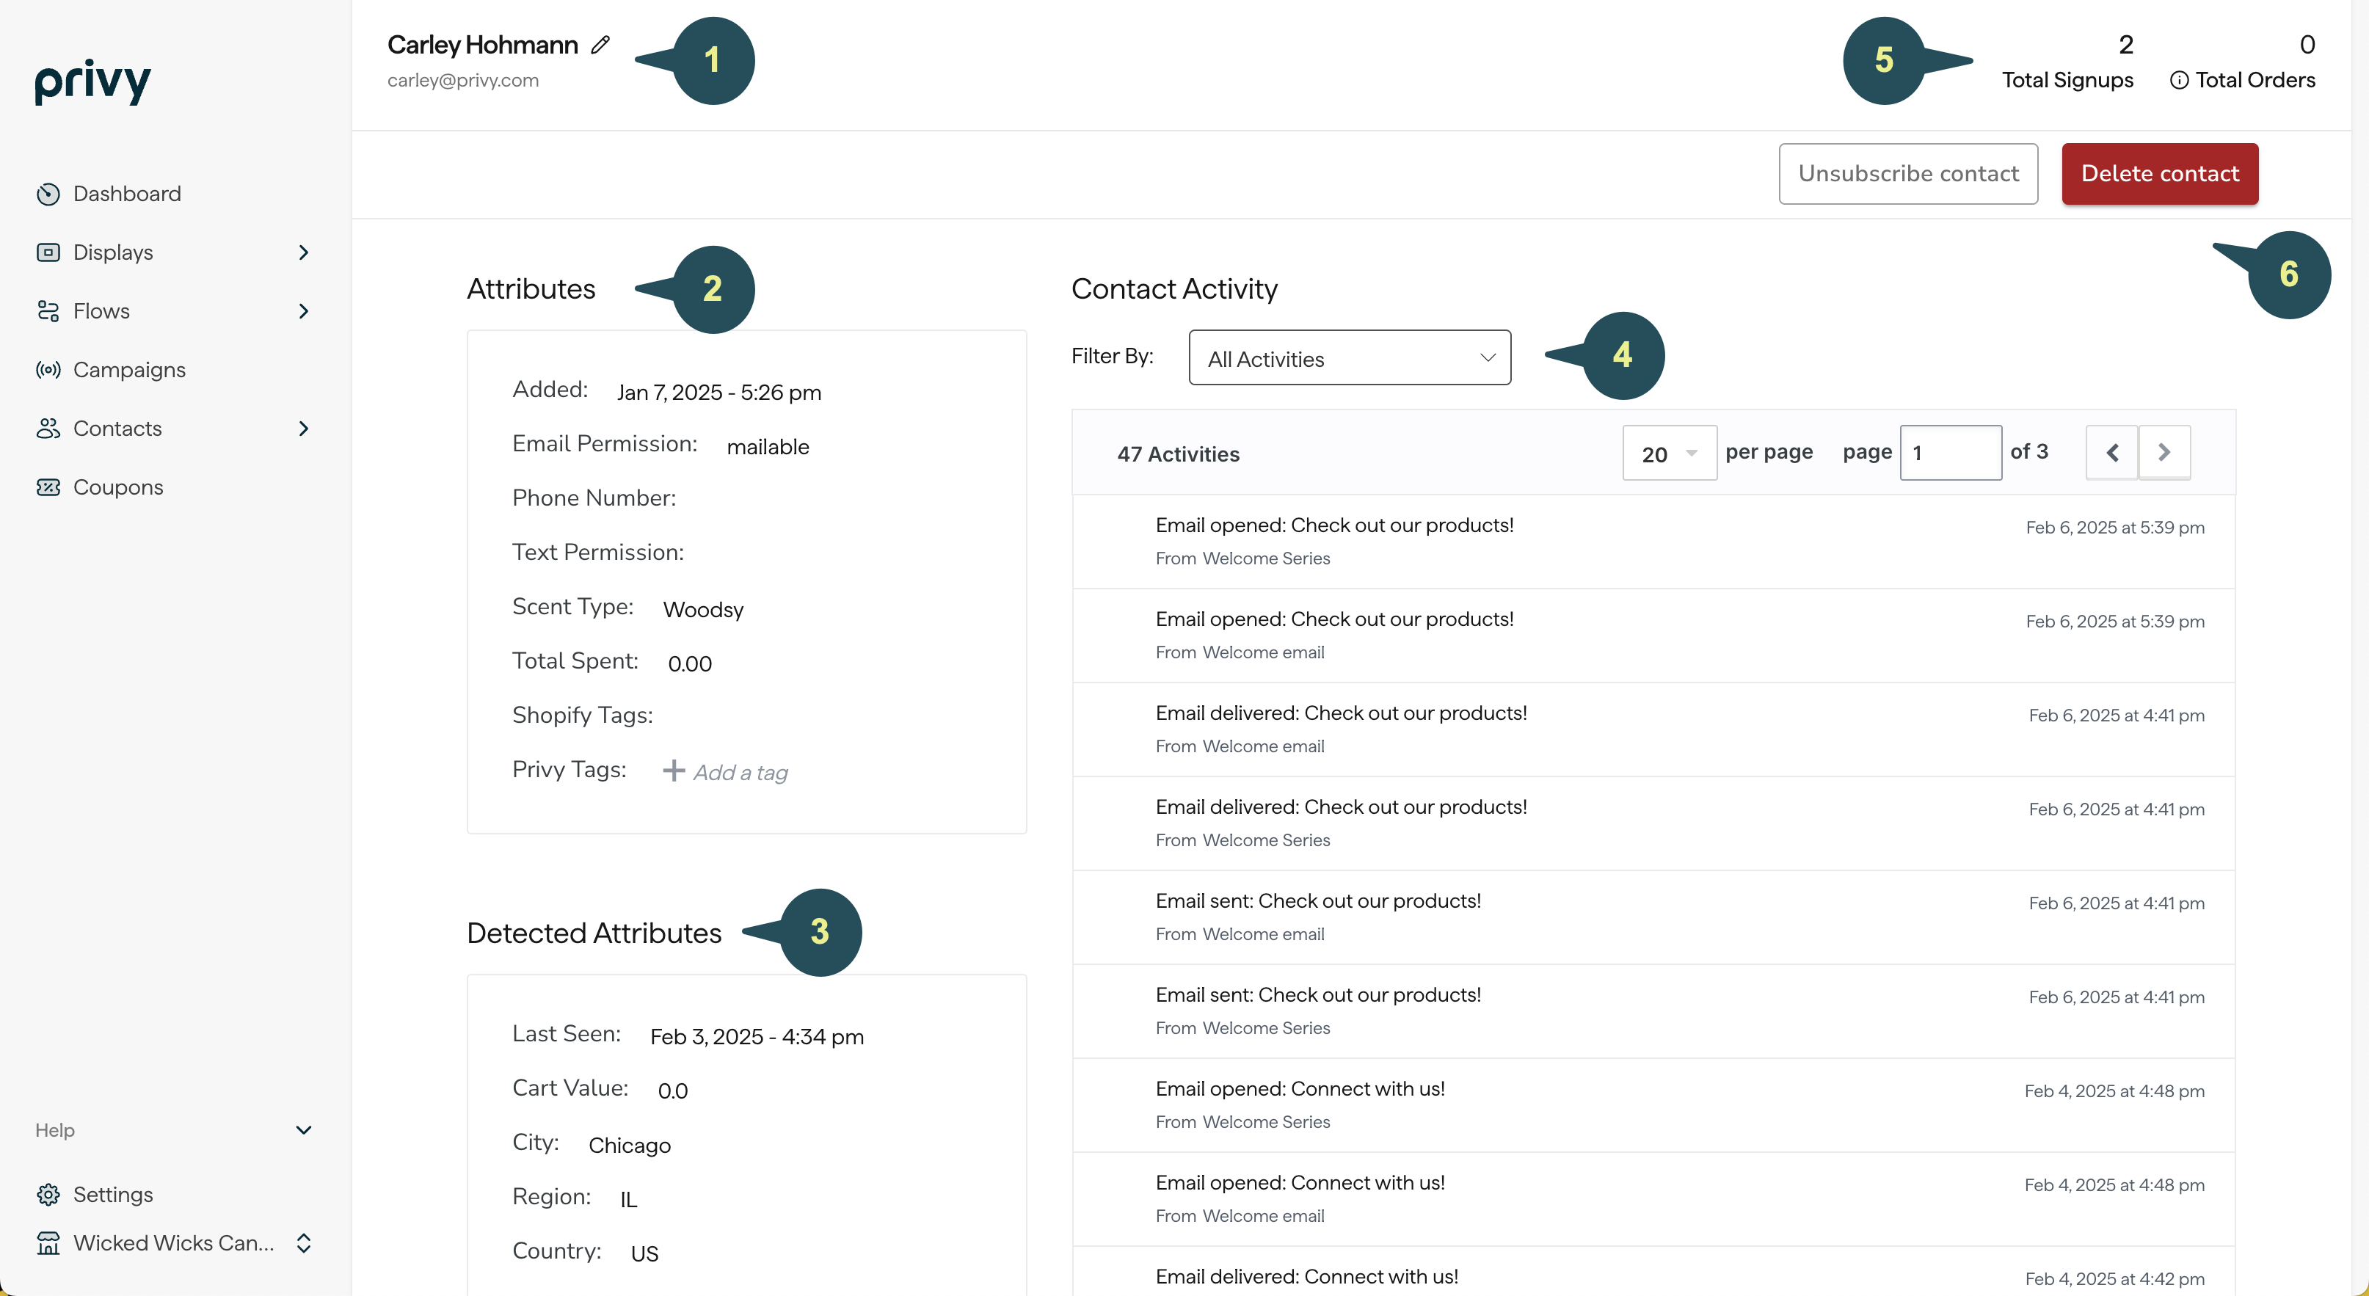Click the Country US value
Screen dimensions: 2369x1296
click(x=644, y=1253)
